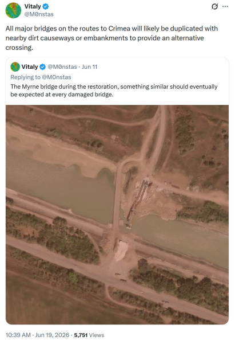Open the three-dot more options menu
The image size is (235, 344).
pos(225,6)
